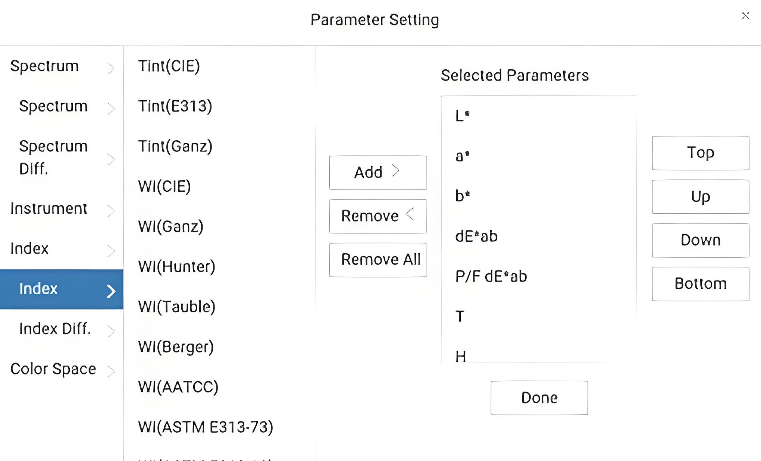The height and width of the screenshot is (461, 761).
Task: Select the highlighted Index subcategory
Action: coord(62,289)
